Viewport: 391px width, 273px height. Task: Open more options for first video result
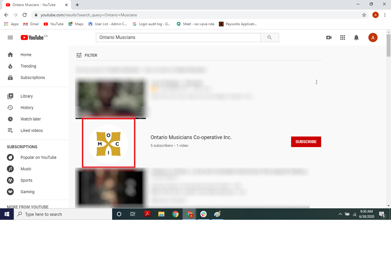point(316,82)
